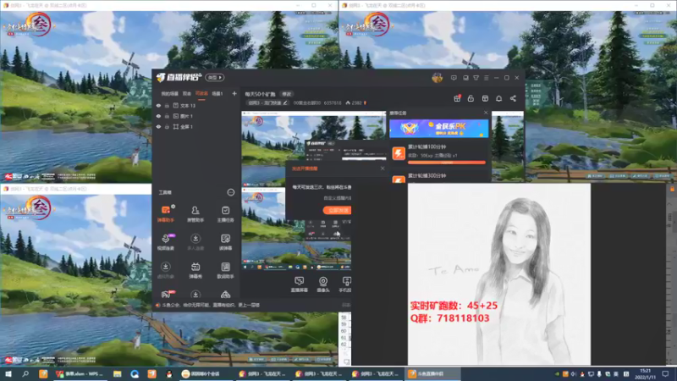Open WPS spreadsheet in taskbar
This screenshot has width=677, height=381.
pyautogui.click(x=80, y=373)
